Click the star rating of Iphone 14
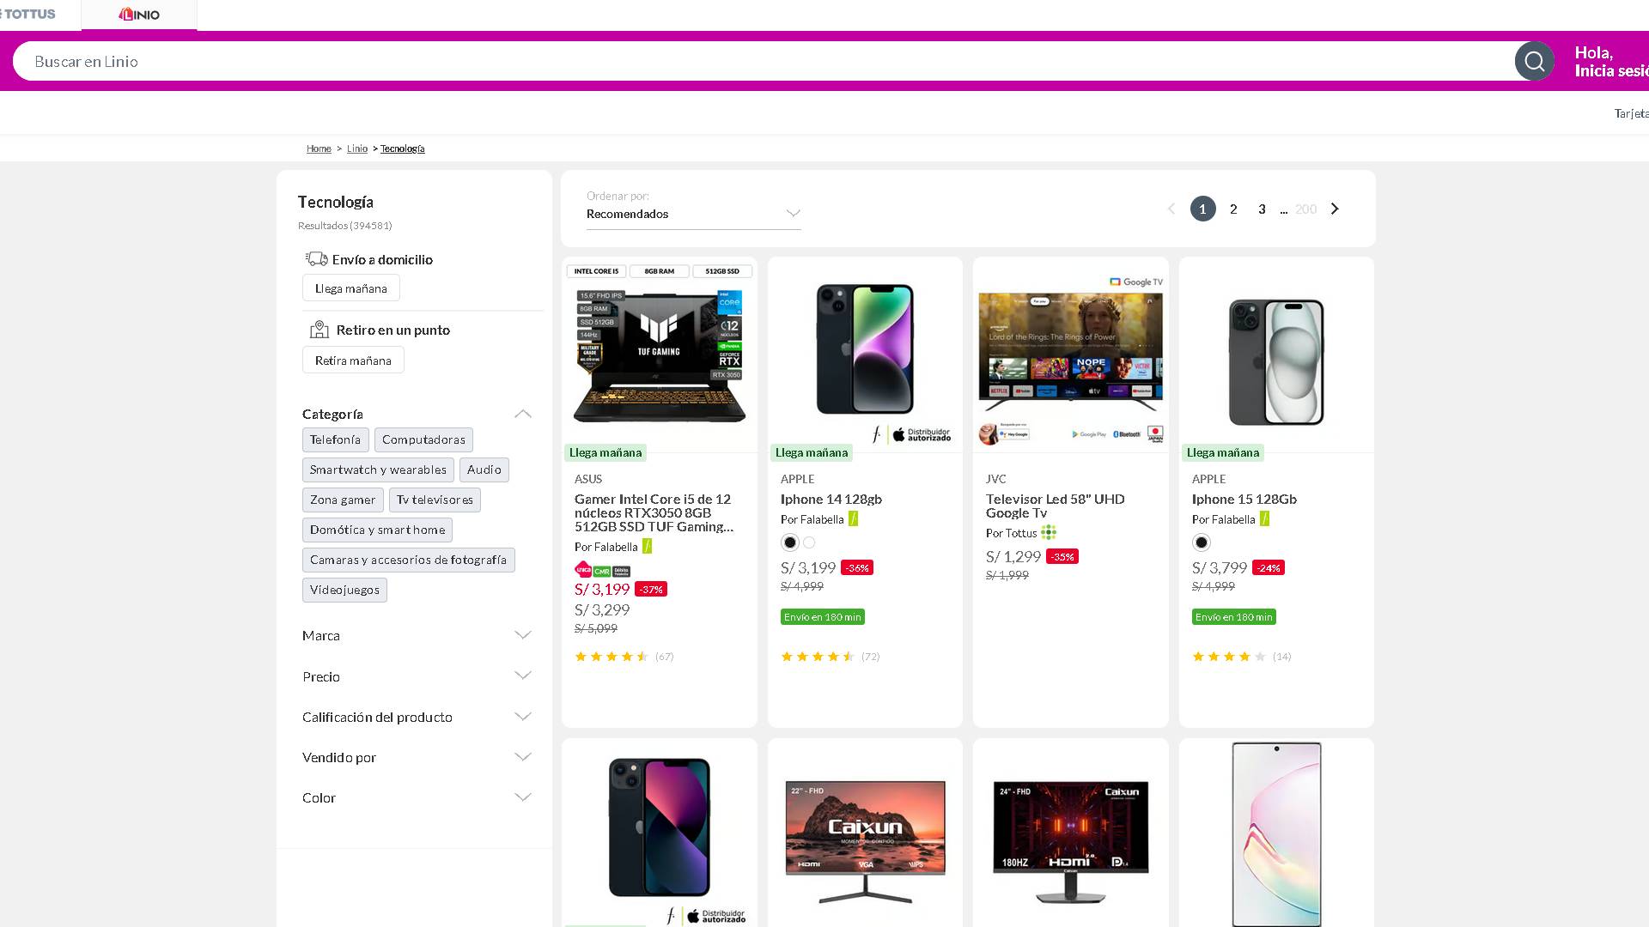 click(x=818, y=657)
